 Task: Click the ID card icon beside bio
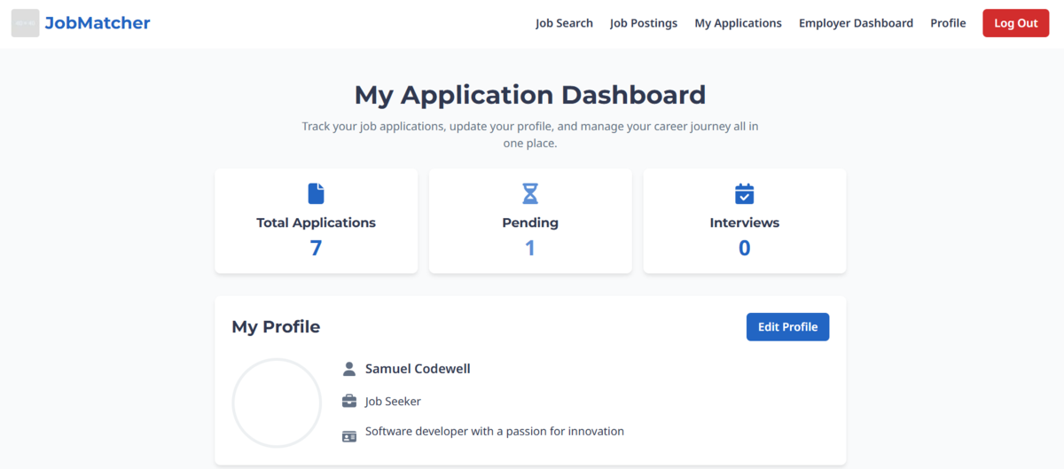pos(349,435)
